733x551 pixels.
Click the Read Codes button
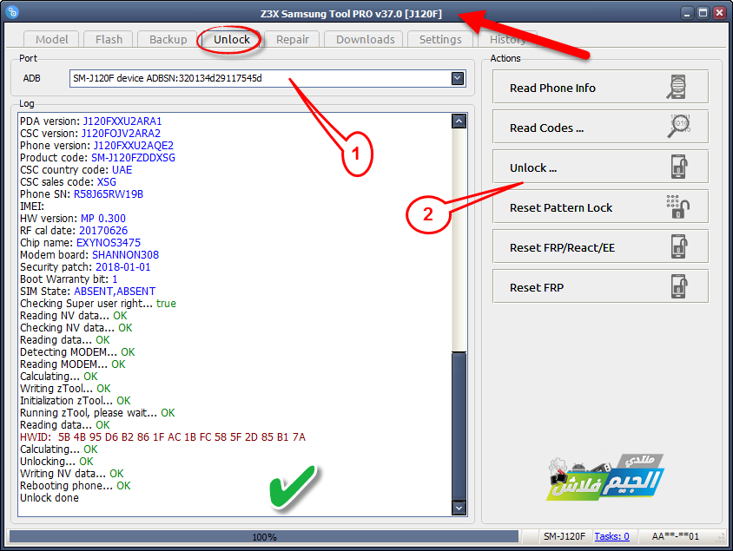pyautogui.click(x=600, y=127)
